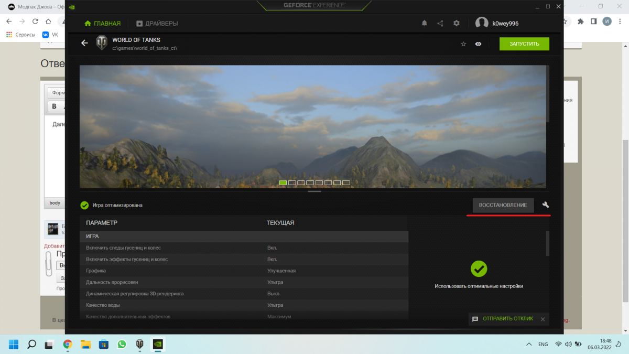Select the fourth screenshot indicator
The image size is (629, 354).
310,183
